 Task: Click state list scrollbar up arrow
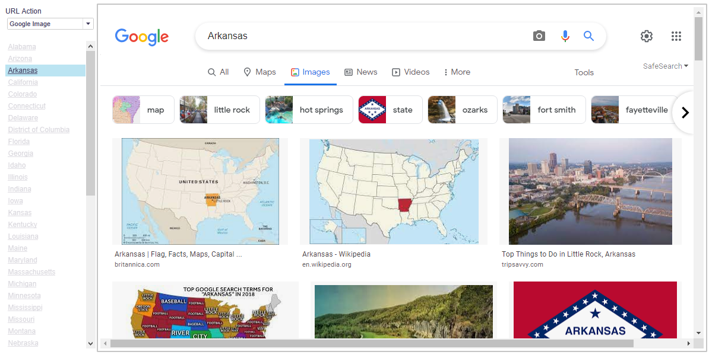point(90,46)
